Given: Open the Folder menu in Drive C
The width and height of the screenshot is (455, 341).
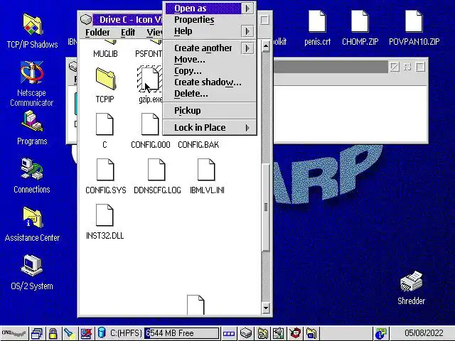Looking at the screenshot, I should pos(97,32).
